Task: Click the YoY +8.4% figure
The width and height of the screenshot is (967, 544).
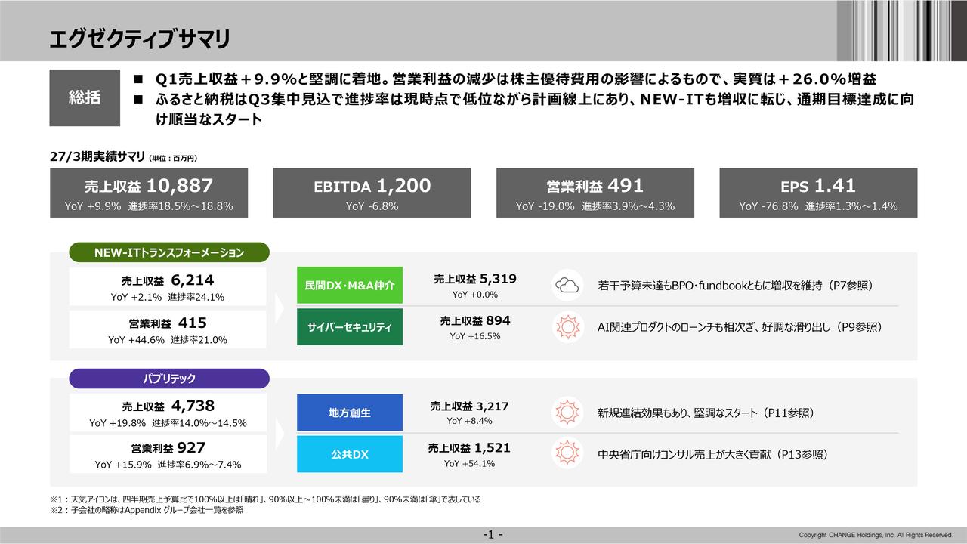Action: [x=469, y=421]
